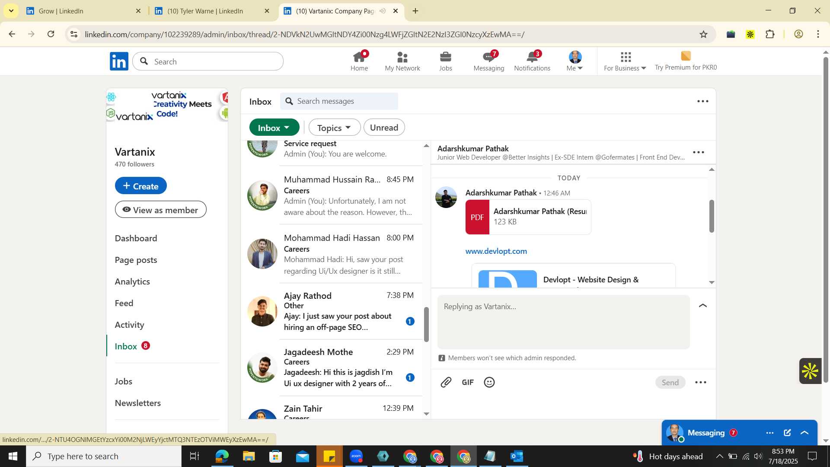Open Outlook from taskbar

517,456
